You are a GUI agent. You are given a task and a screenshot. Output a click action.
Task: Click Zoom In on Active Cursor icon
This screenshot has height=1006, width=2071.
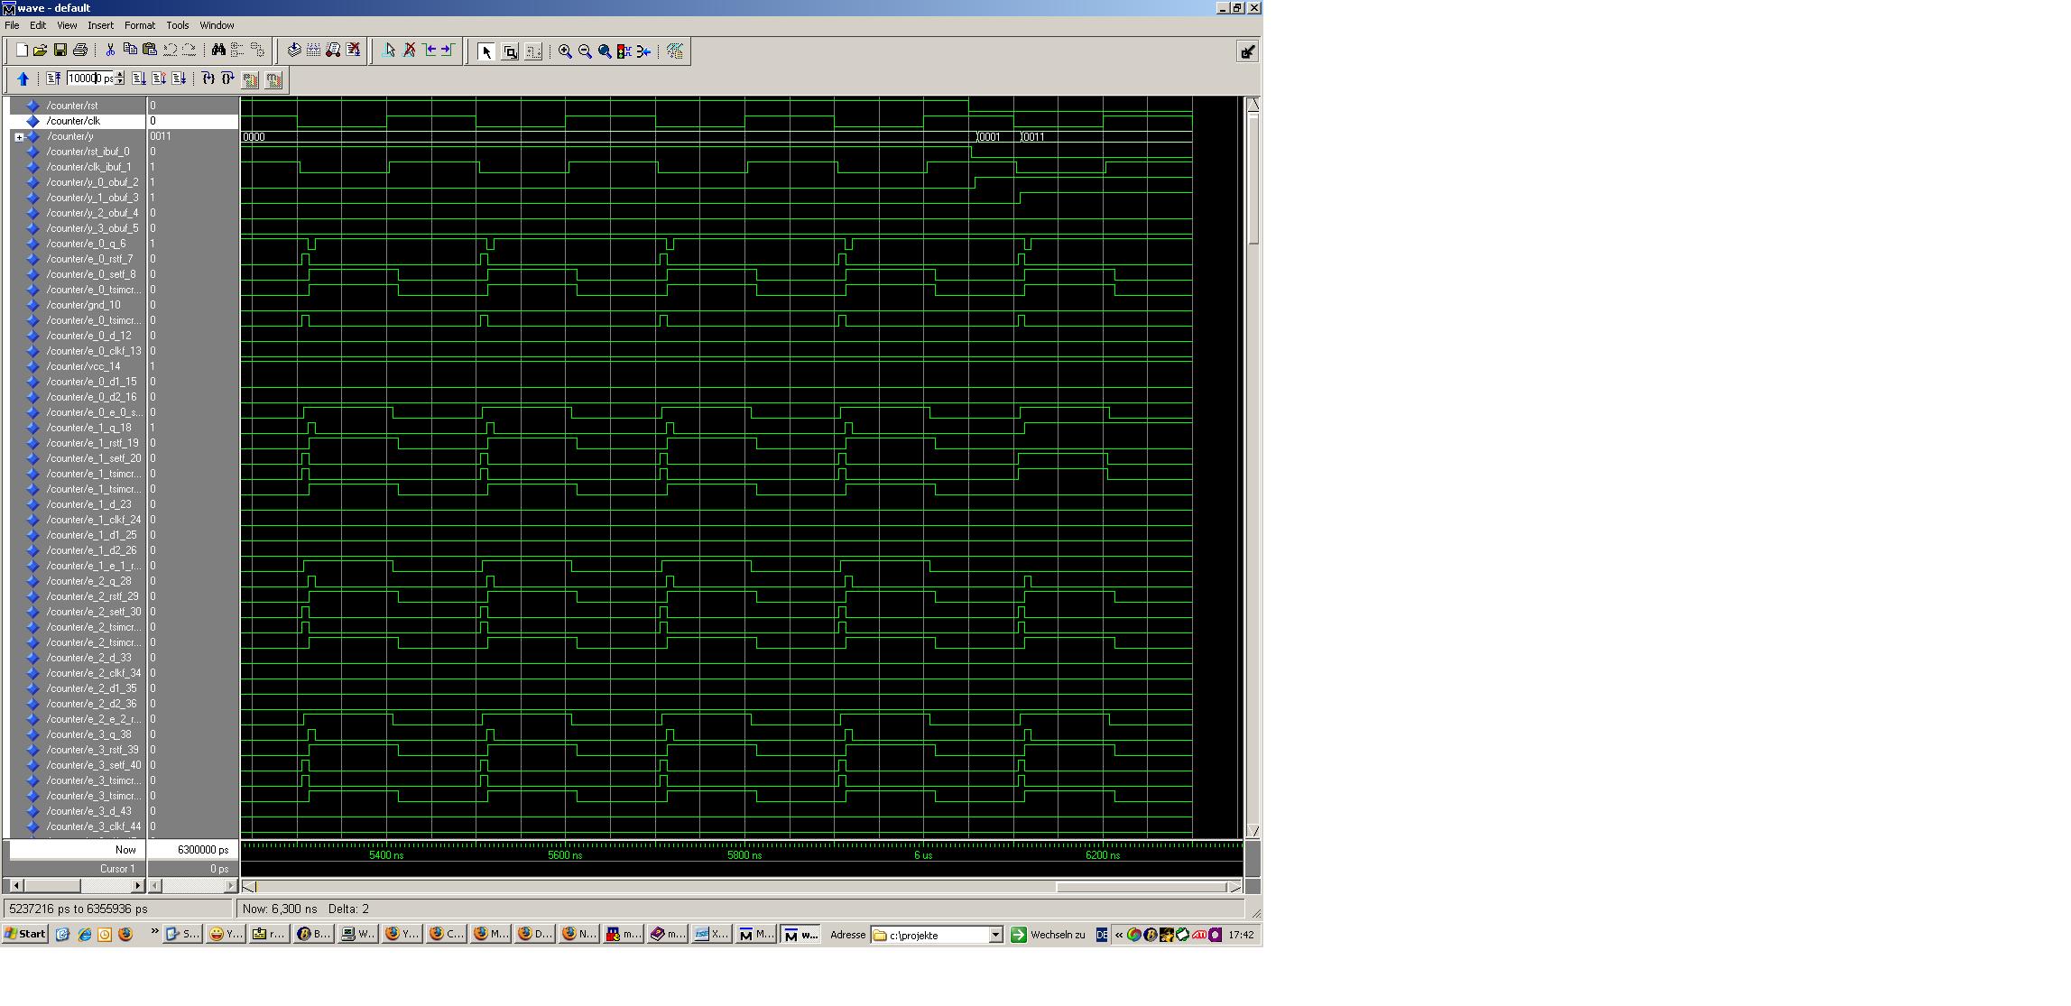(x=624, y=51)
